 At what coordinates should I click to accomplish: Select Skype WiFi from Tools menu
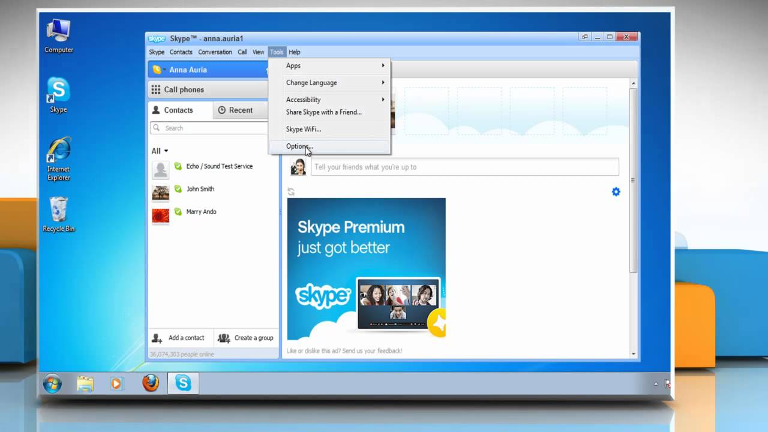(329, 129)
